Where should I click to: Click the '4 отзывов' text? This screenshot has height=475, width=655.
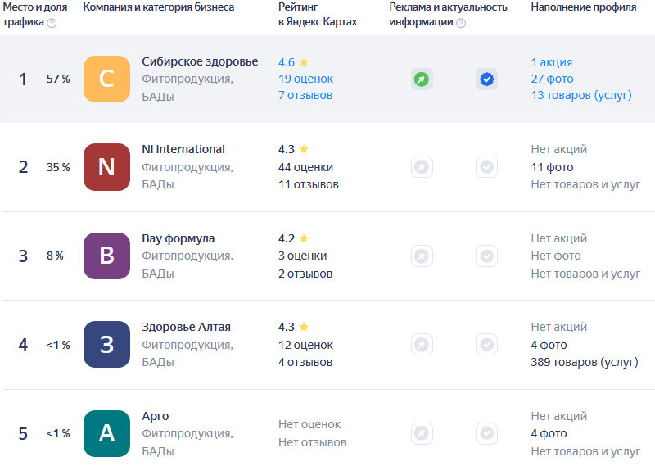click(305, 362)
